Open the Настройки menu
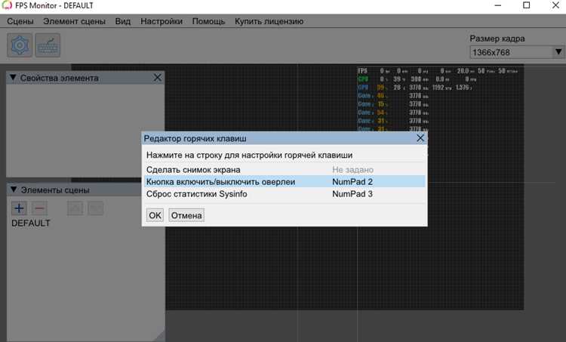 161,21
